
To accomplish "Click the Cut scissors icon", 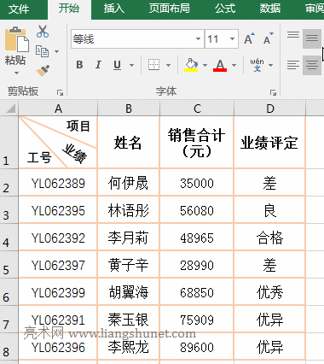I will [43, 32].
